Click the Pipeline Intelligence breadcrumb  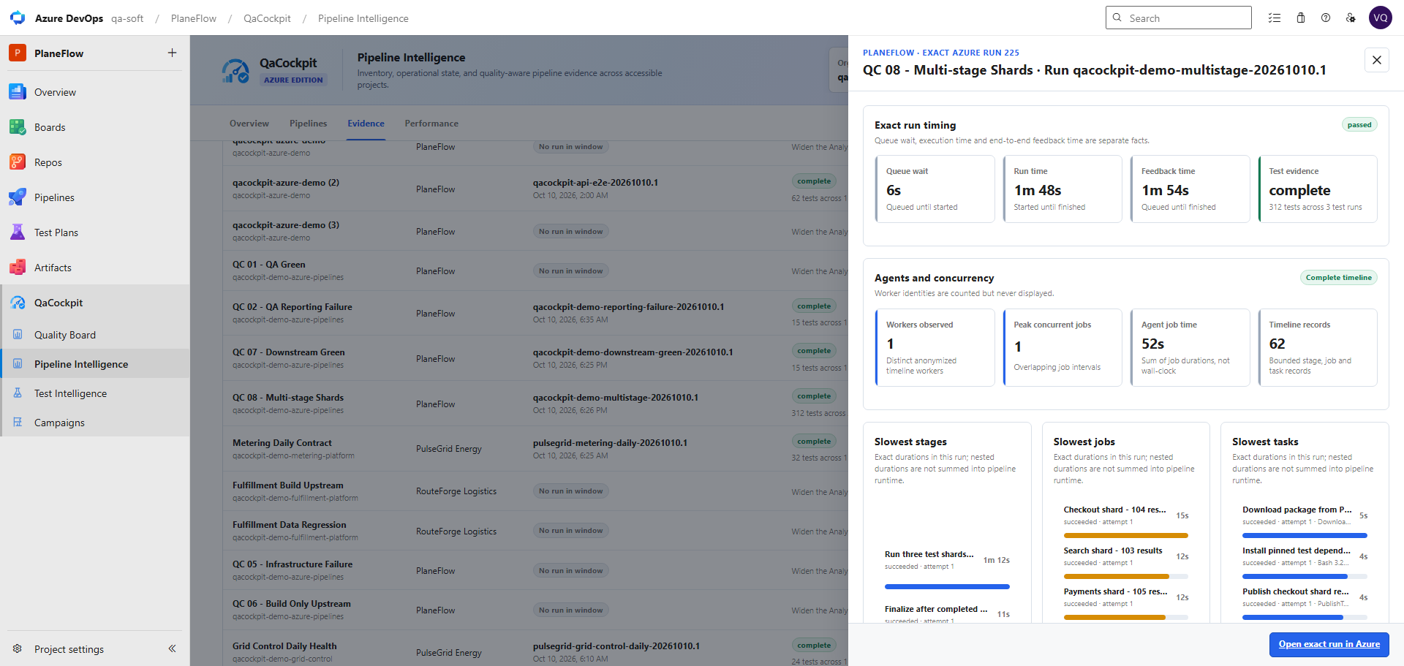point(363,18)
